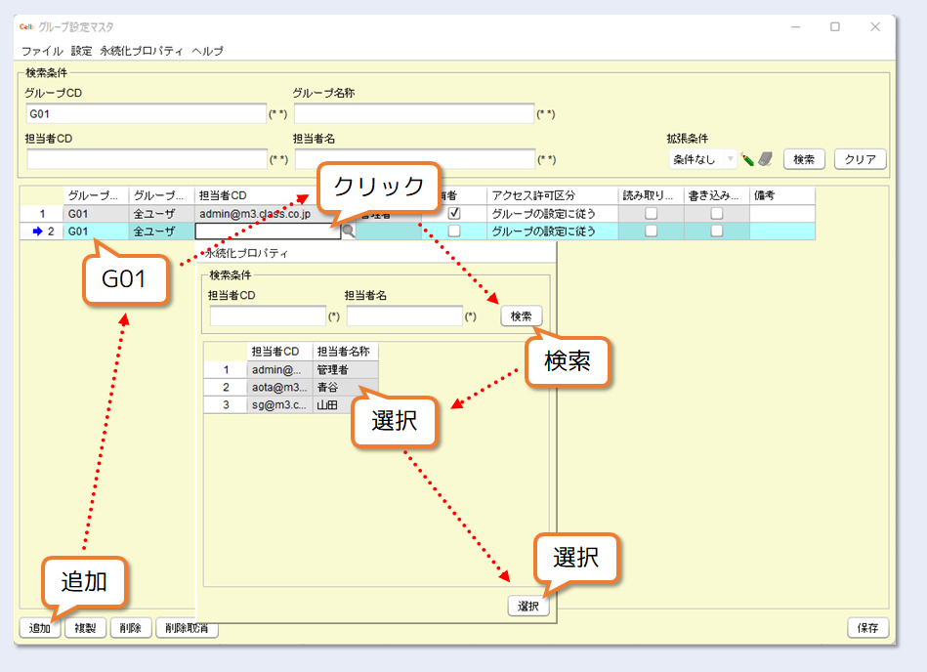
Task: Click 青谷 name cell in popup list
Action: click(x=345, y=387)
